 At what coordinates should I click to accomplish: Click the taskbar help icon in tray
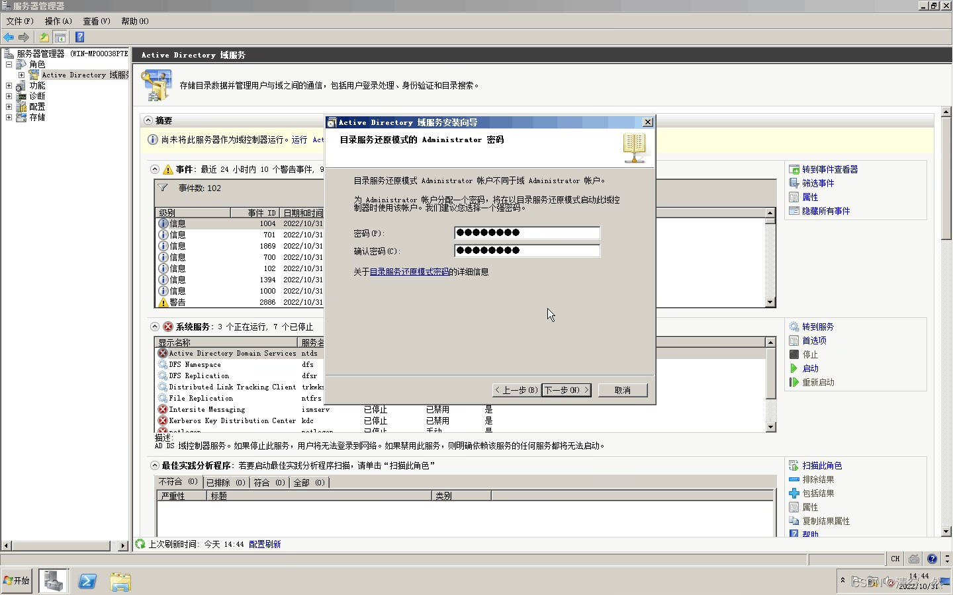[932, 559]
